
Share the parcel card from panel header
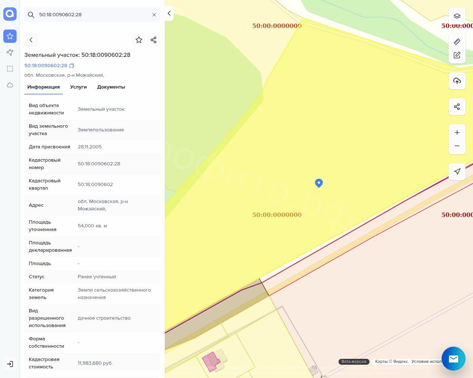tap(154, 40)
